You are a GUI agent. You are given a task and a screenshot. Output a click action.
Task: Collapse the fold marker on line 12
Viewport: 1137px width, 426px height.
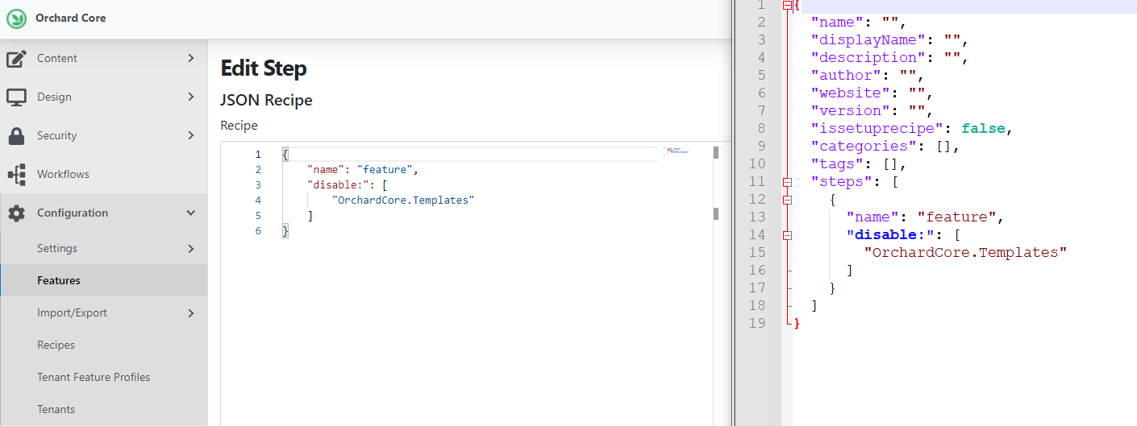pyautogui.click(x=787, y=200)
